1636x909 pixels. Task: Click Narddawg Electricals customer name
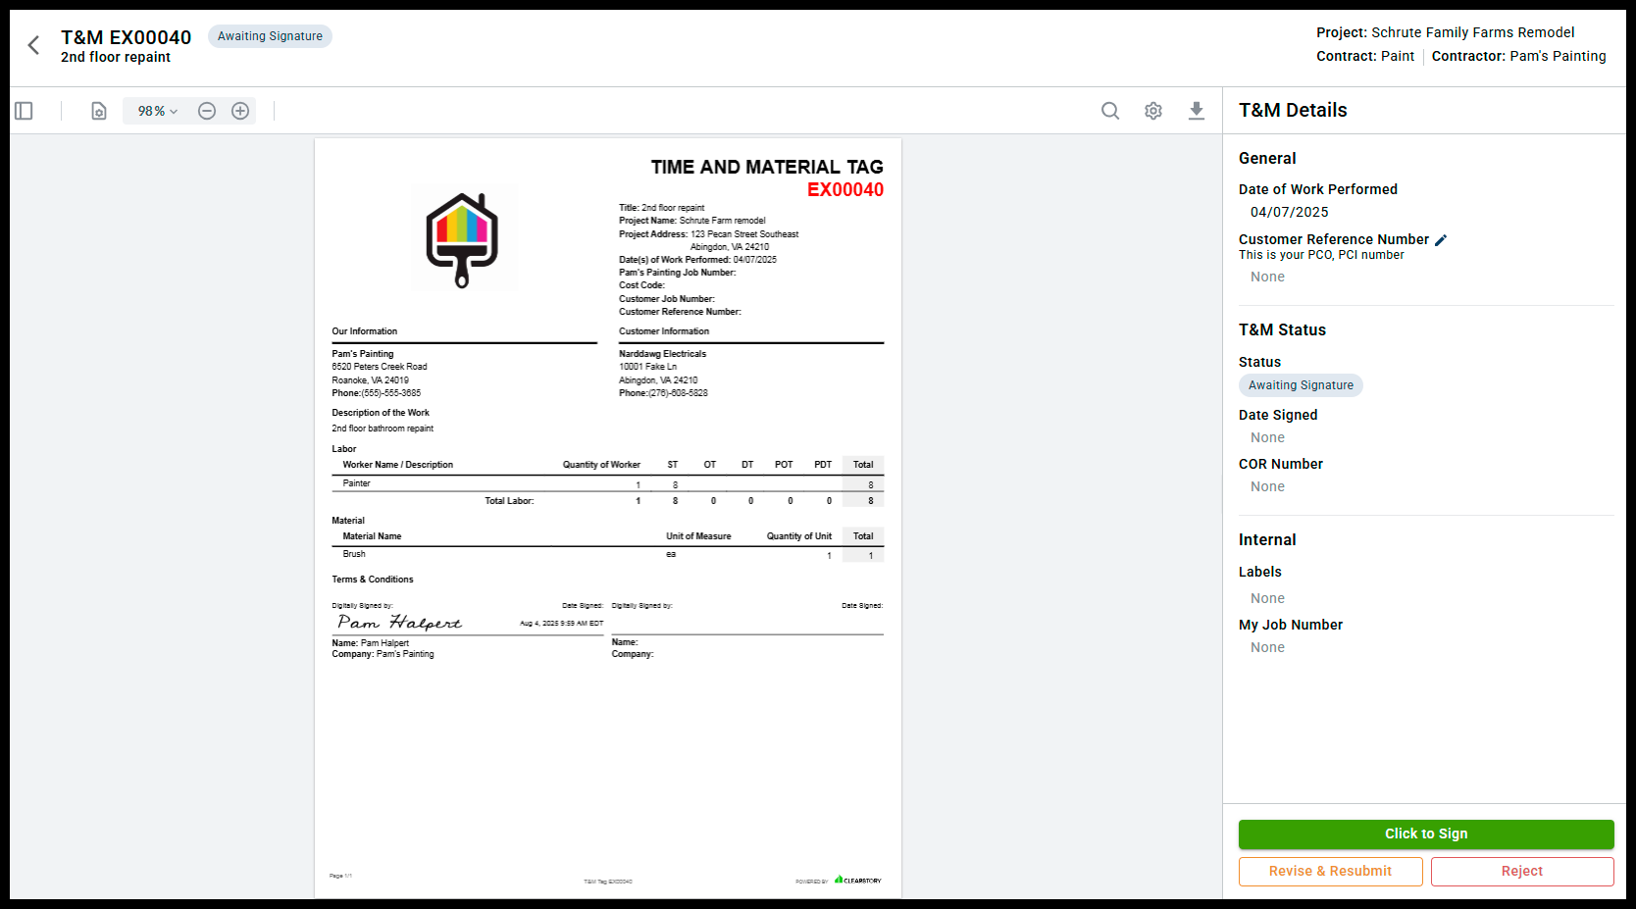click(662, 354)
